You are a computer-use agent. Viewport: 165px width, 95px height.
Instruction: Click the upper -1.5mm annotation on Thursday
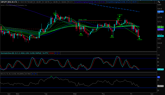(x=120, y=15)
